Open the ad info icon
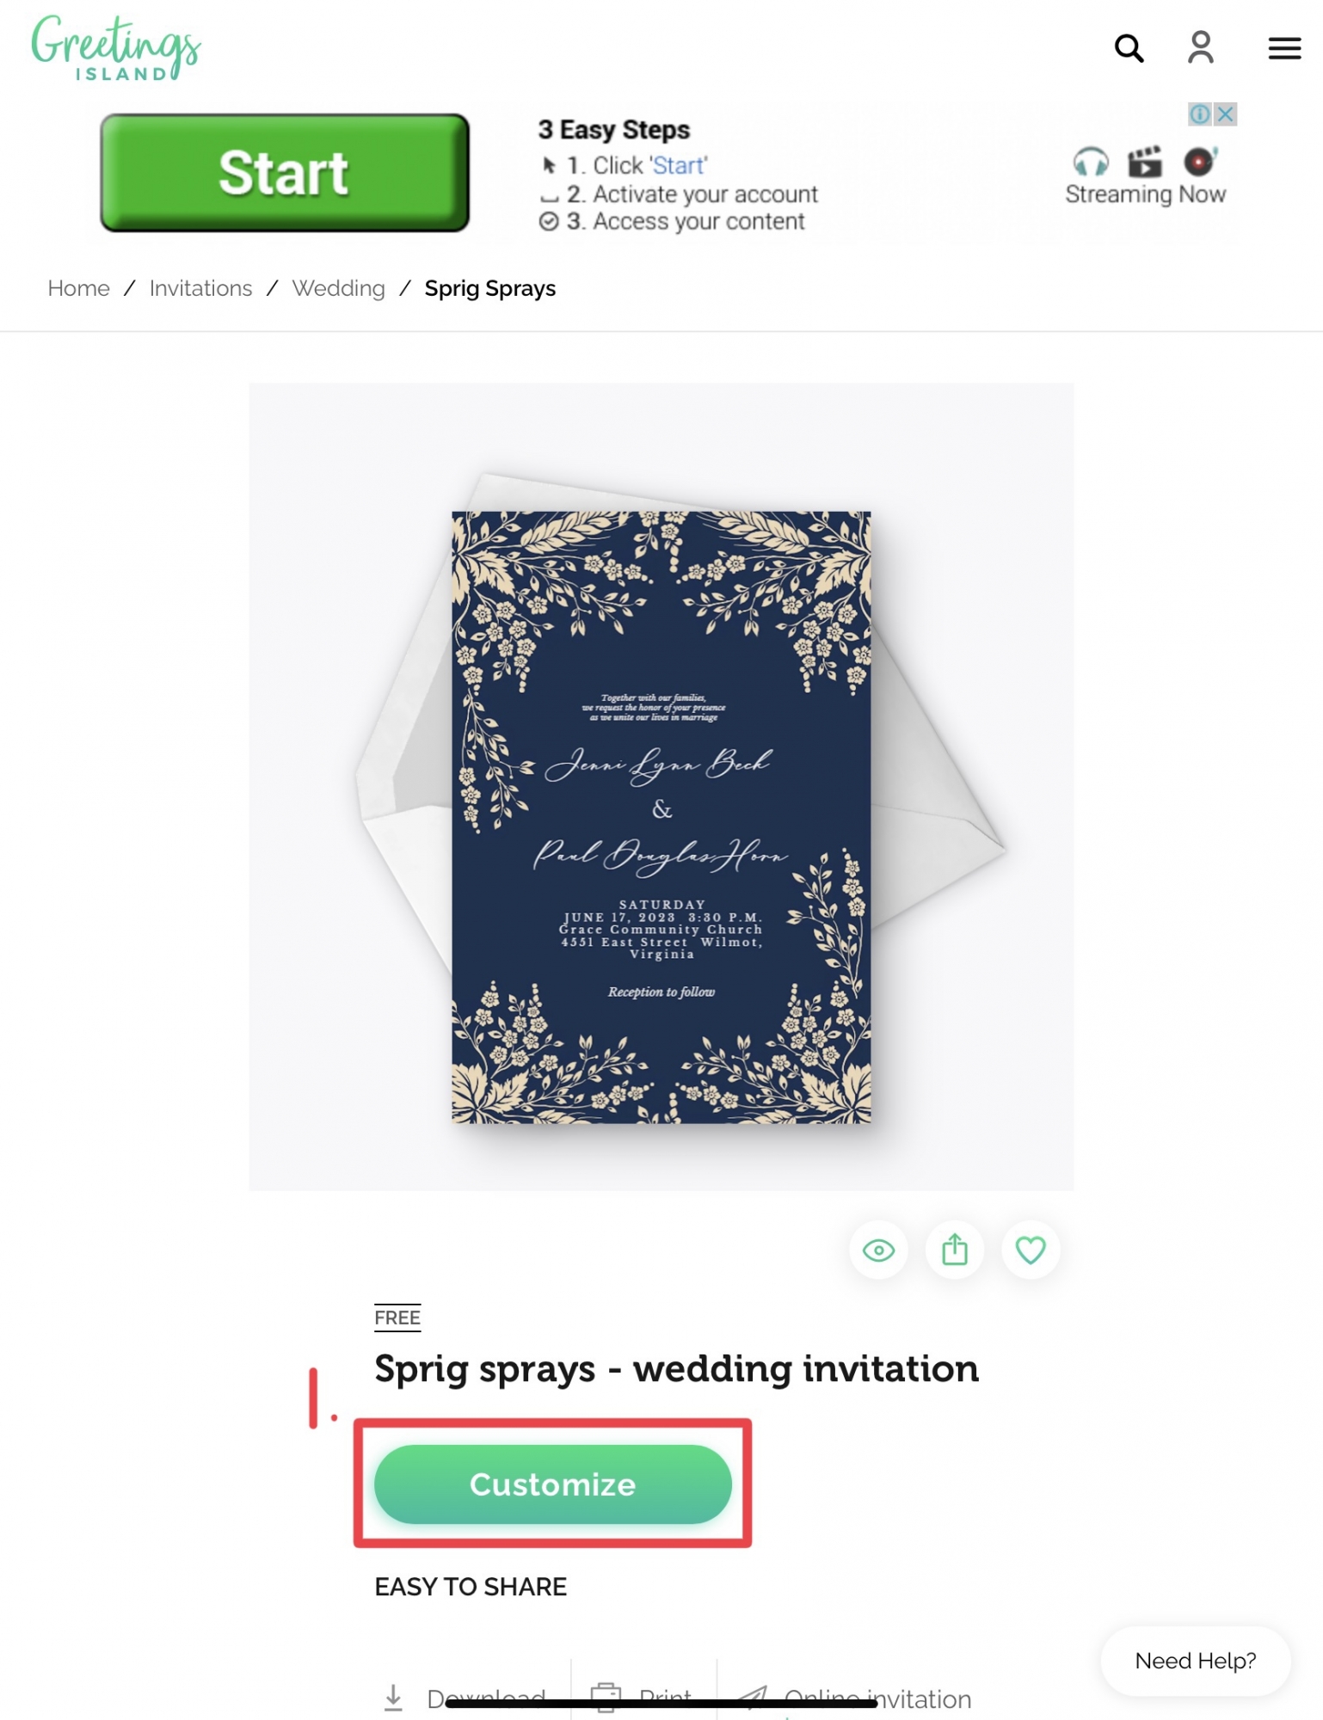This screenshot has height=1720, width=1323. tap(1200, 114)
